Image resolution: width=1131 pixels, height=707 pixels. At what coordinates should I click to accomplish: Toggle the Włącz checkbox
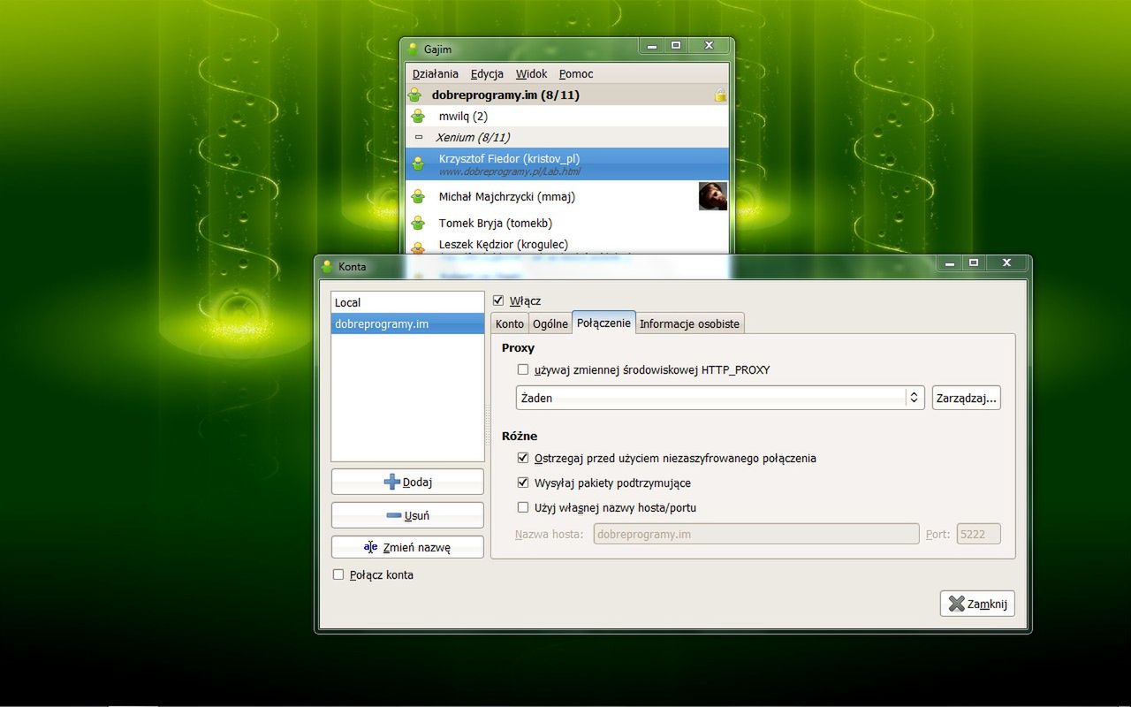click(498, 301)
